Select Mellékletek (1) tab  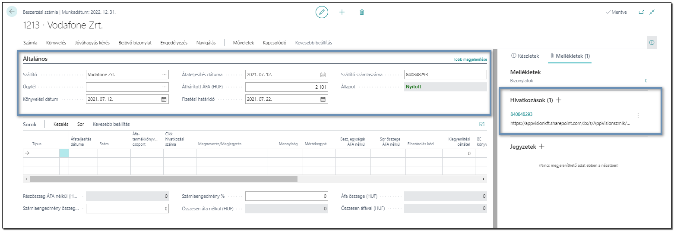click(x=570, y=56)
